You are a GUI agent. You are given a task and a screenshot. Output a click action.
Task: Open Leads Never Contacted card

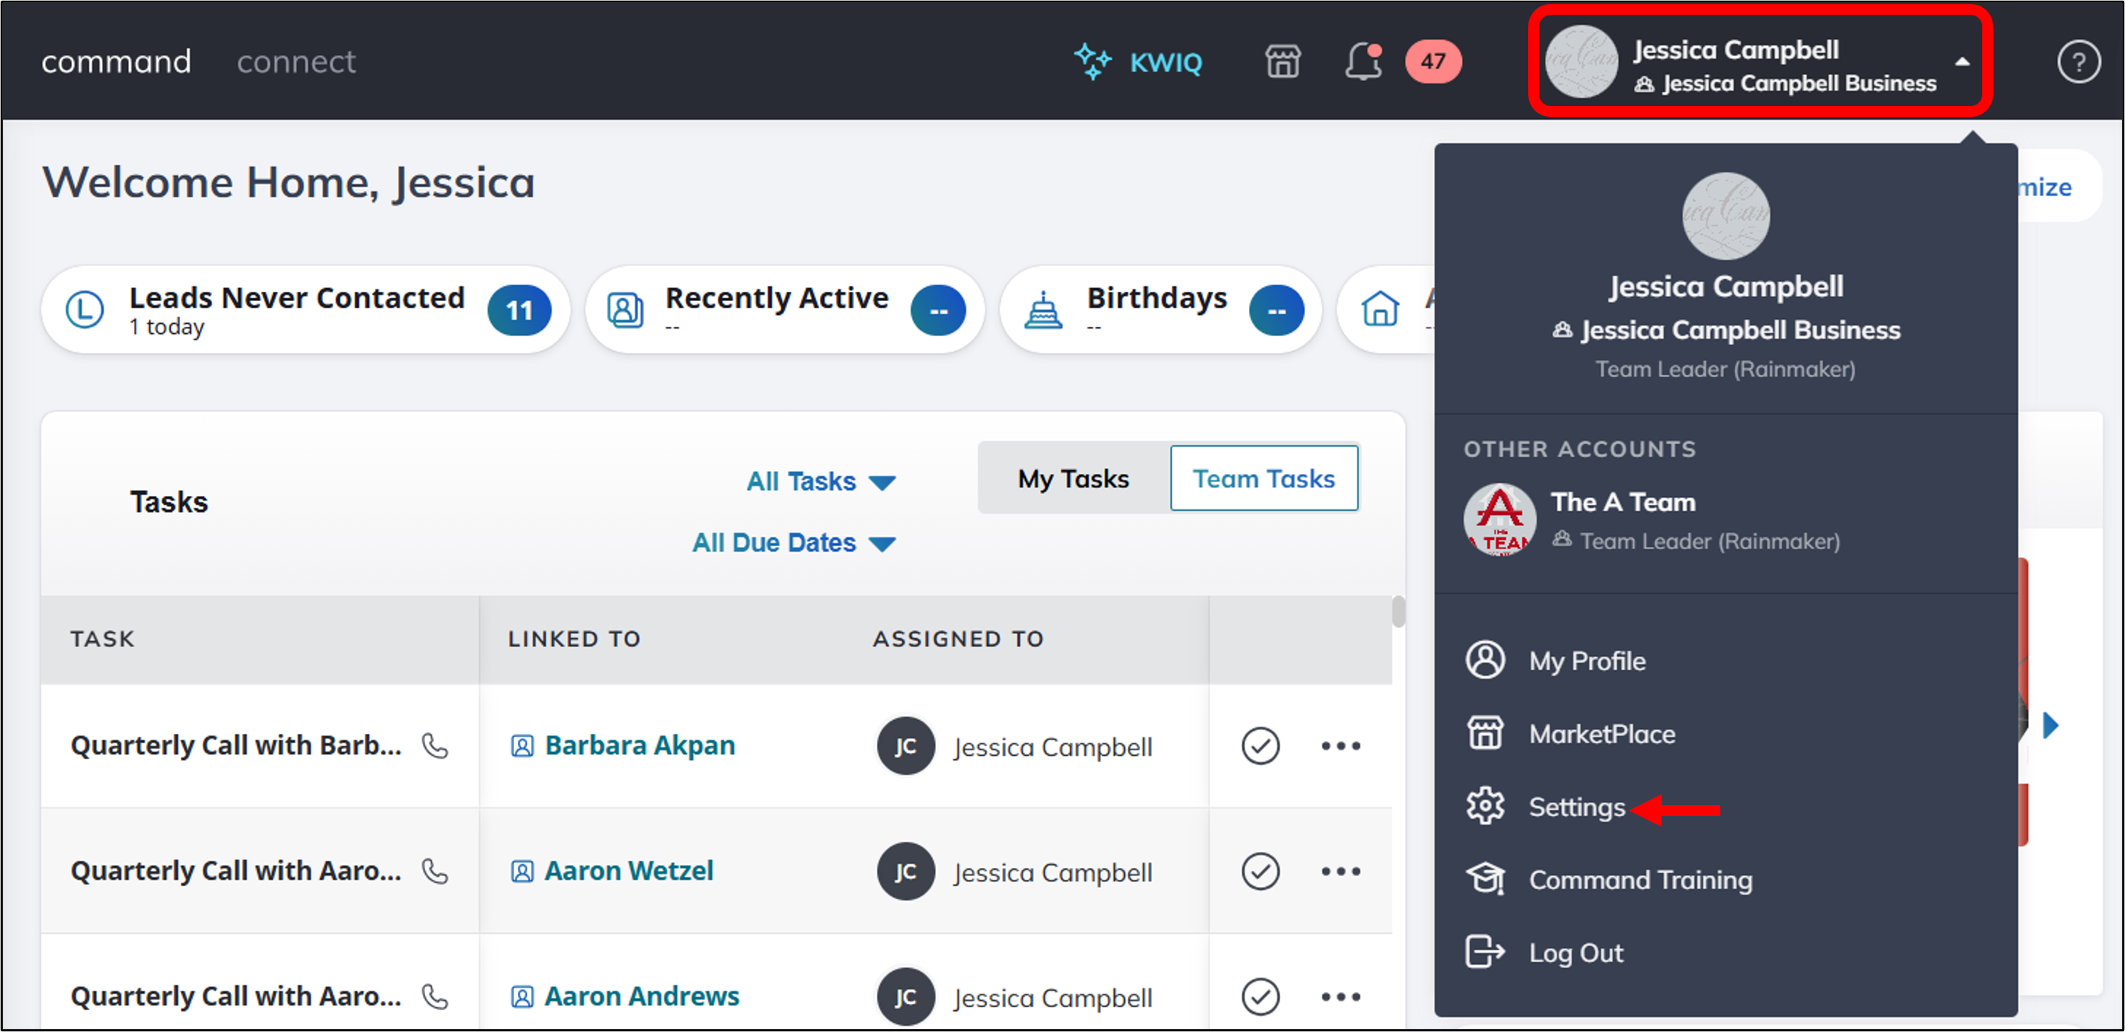[305, 310]
